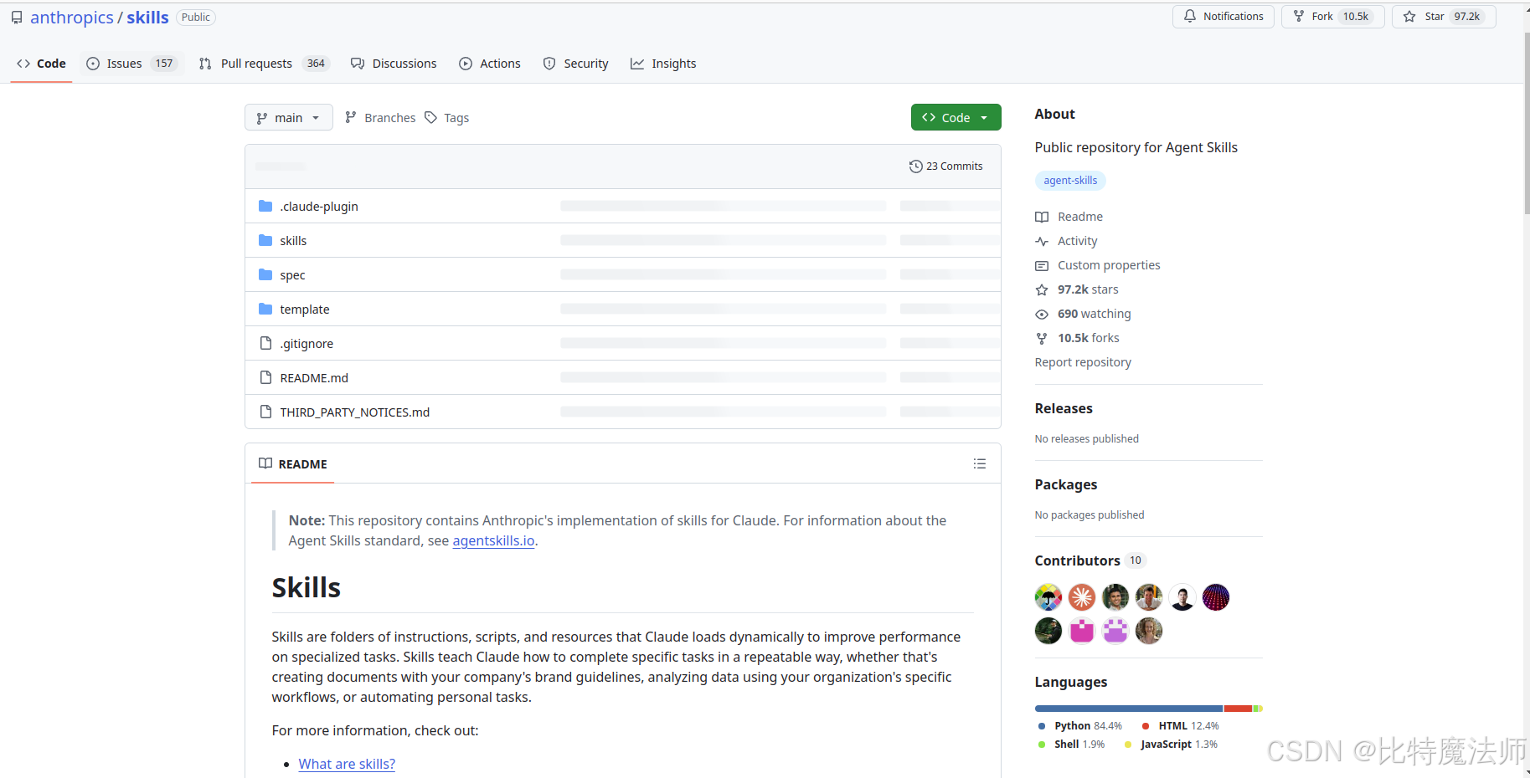Click the Notifications bell button
Image resolution: width=1530 pixels, height=778 pixels.
point(1223,17)
